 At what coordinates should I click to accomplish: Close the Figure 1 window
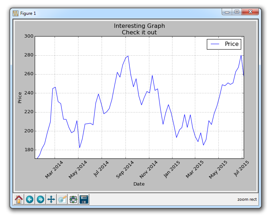point(251,12)
